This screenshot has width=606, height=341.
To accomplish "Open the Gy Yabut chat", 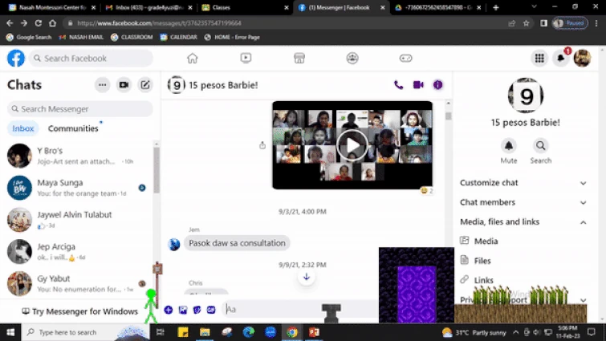I will [77, 283].
